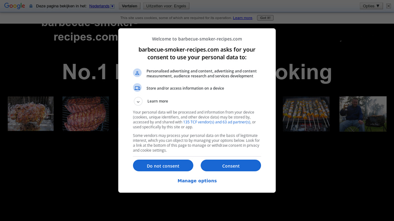Image resolution: width=394 pixels, height=221 pixels.
Task: Click 'Store and/or access information on a device' text
Action: [x=185, y=88]
